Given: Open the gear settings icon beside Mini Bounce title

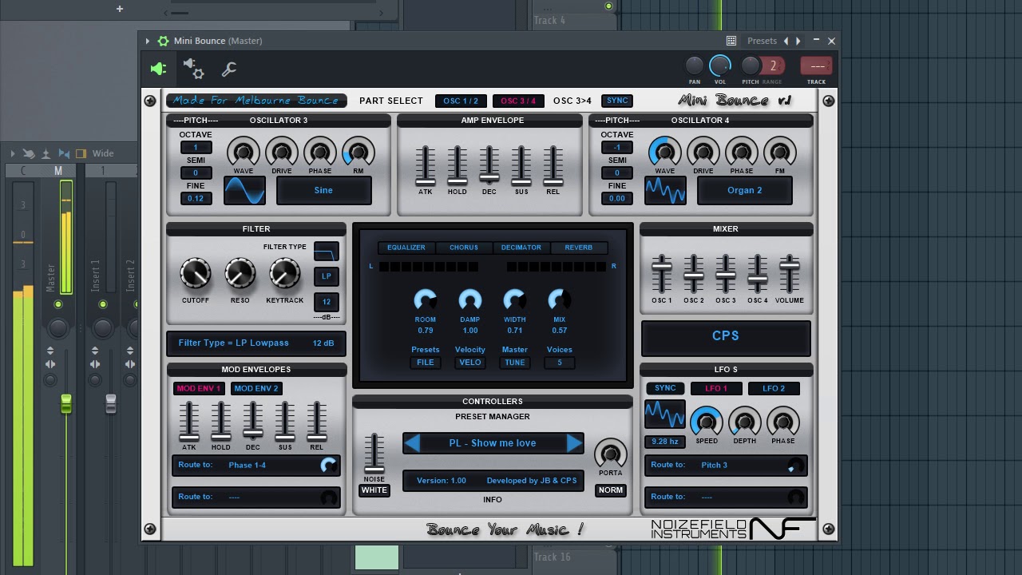Looking at the screenshot, I should coord(163,41).
